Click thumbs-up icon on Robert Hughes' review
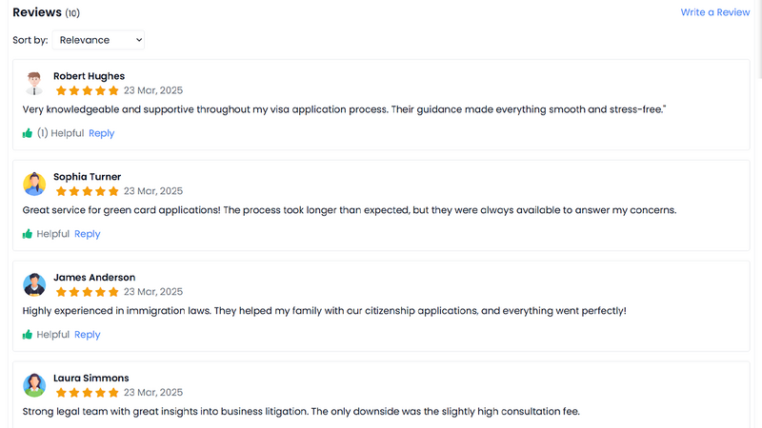Screen dimensions: 762x428 28,133
